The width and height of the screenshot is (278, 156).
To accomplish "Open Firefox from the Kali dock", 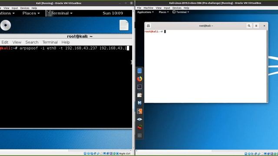I will pyautogui.click(x=139, y=79).
